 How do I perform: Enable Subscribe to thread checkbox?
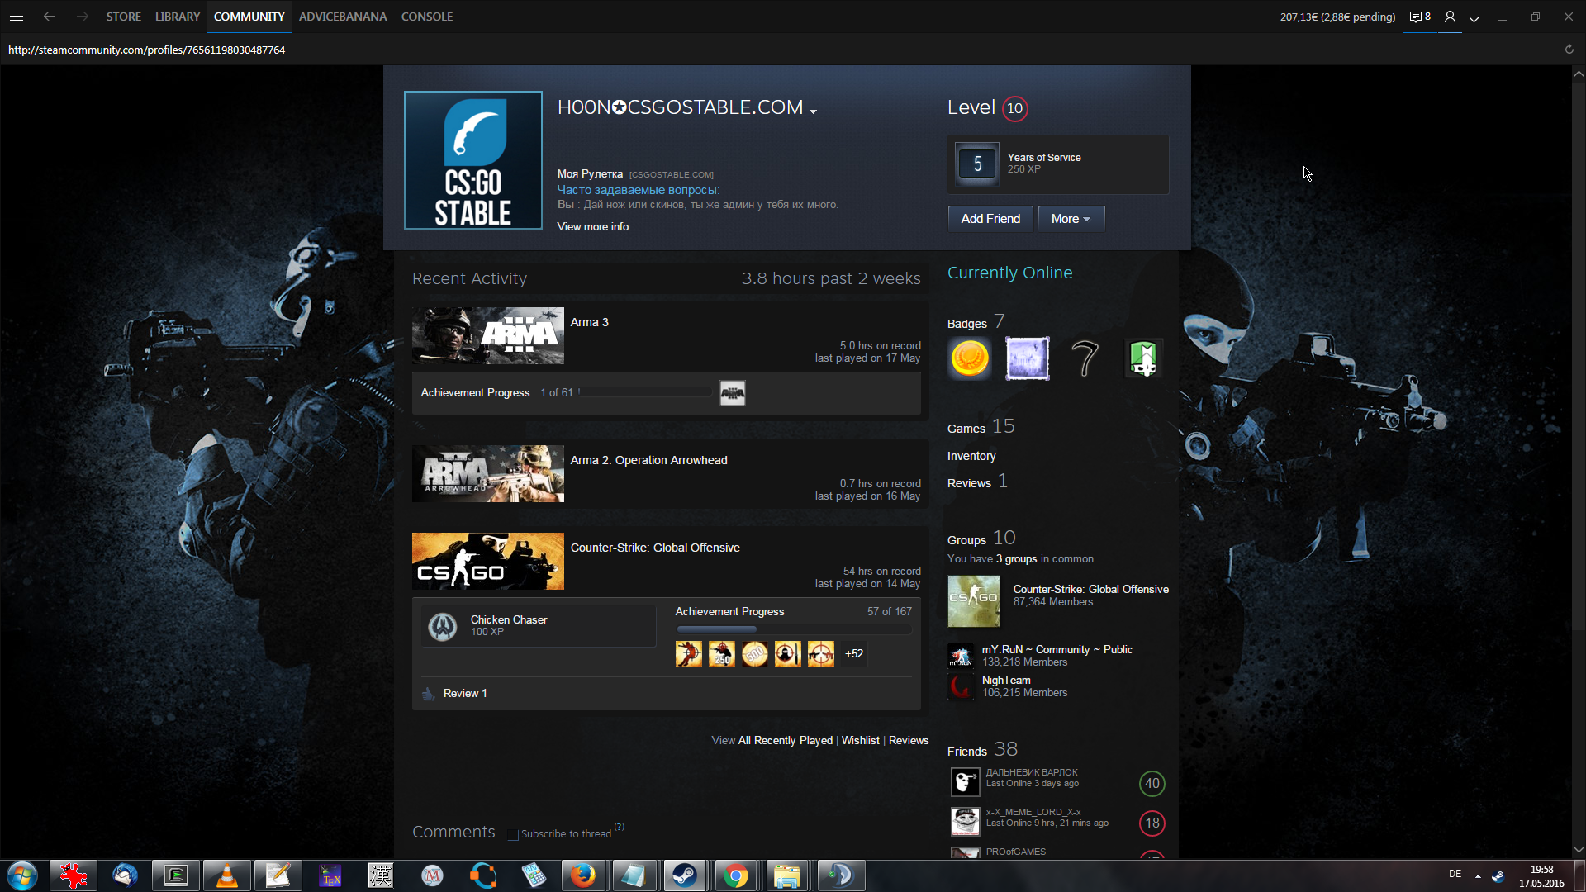click(513, 834)
